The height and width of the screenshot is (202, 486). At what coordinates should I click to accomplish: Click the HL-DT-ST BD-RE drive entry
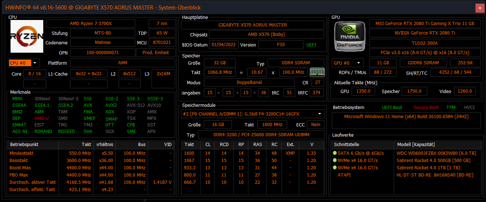click(435, 175)
